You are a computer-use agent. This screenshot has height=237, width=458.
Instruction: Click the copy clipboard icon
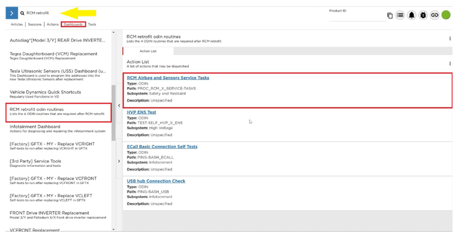390,15
